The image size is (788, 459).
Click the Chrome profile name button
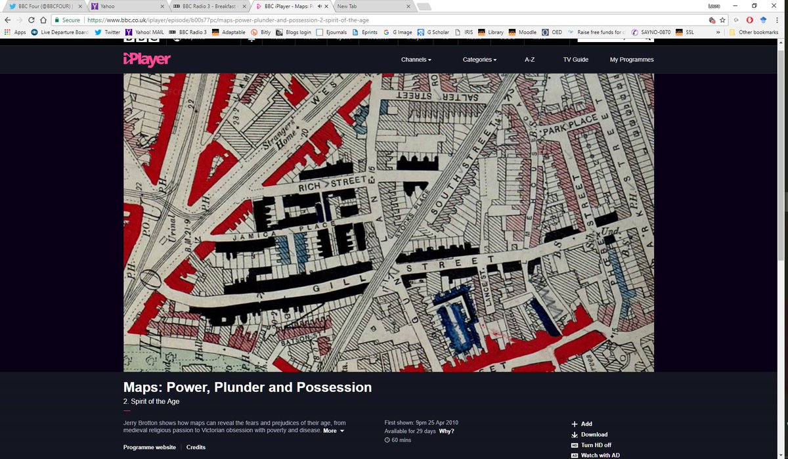(714, 5)
